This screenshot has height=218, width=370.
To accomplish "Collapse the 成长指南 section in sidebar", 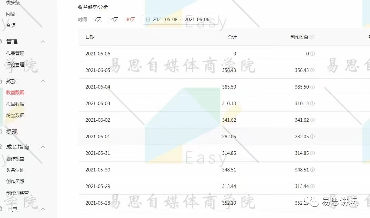I will [43, 146].
